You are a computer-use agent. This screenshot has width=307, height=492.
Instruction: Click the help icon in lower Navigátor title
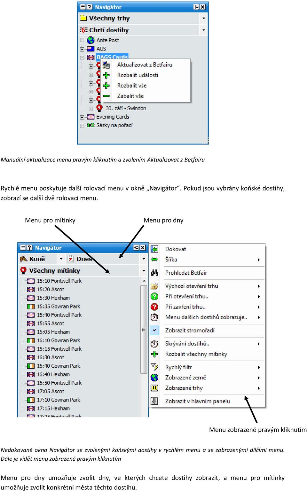(x=29, y=247)
